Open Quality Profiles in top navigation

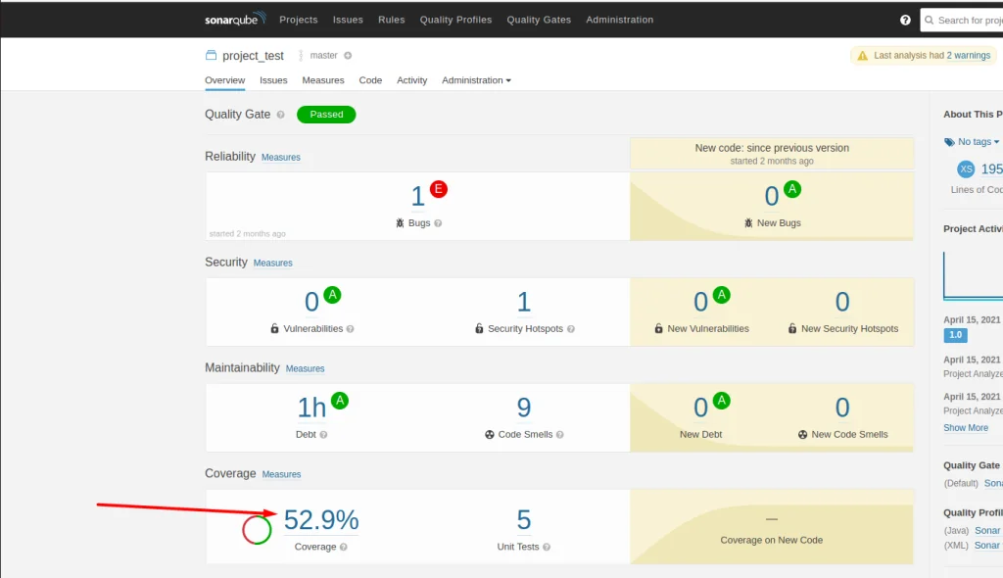coord(455,20)
